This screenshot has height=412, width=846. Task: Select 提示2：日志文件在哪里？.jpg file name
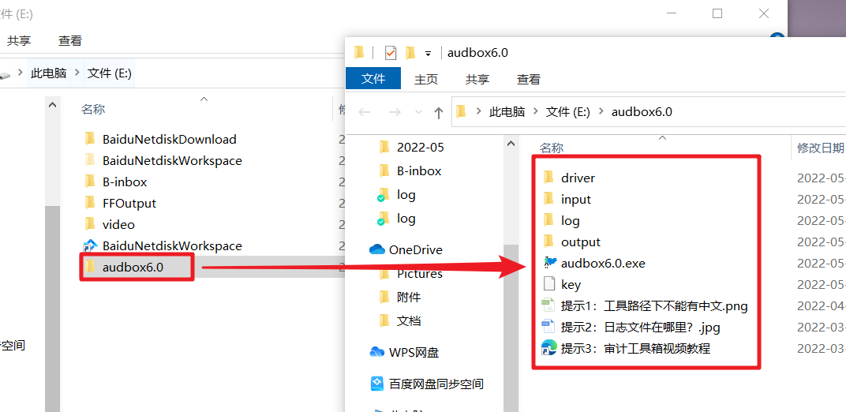641,328
